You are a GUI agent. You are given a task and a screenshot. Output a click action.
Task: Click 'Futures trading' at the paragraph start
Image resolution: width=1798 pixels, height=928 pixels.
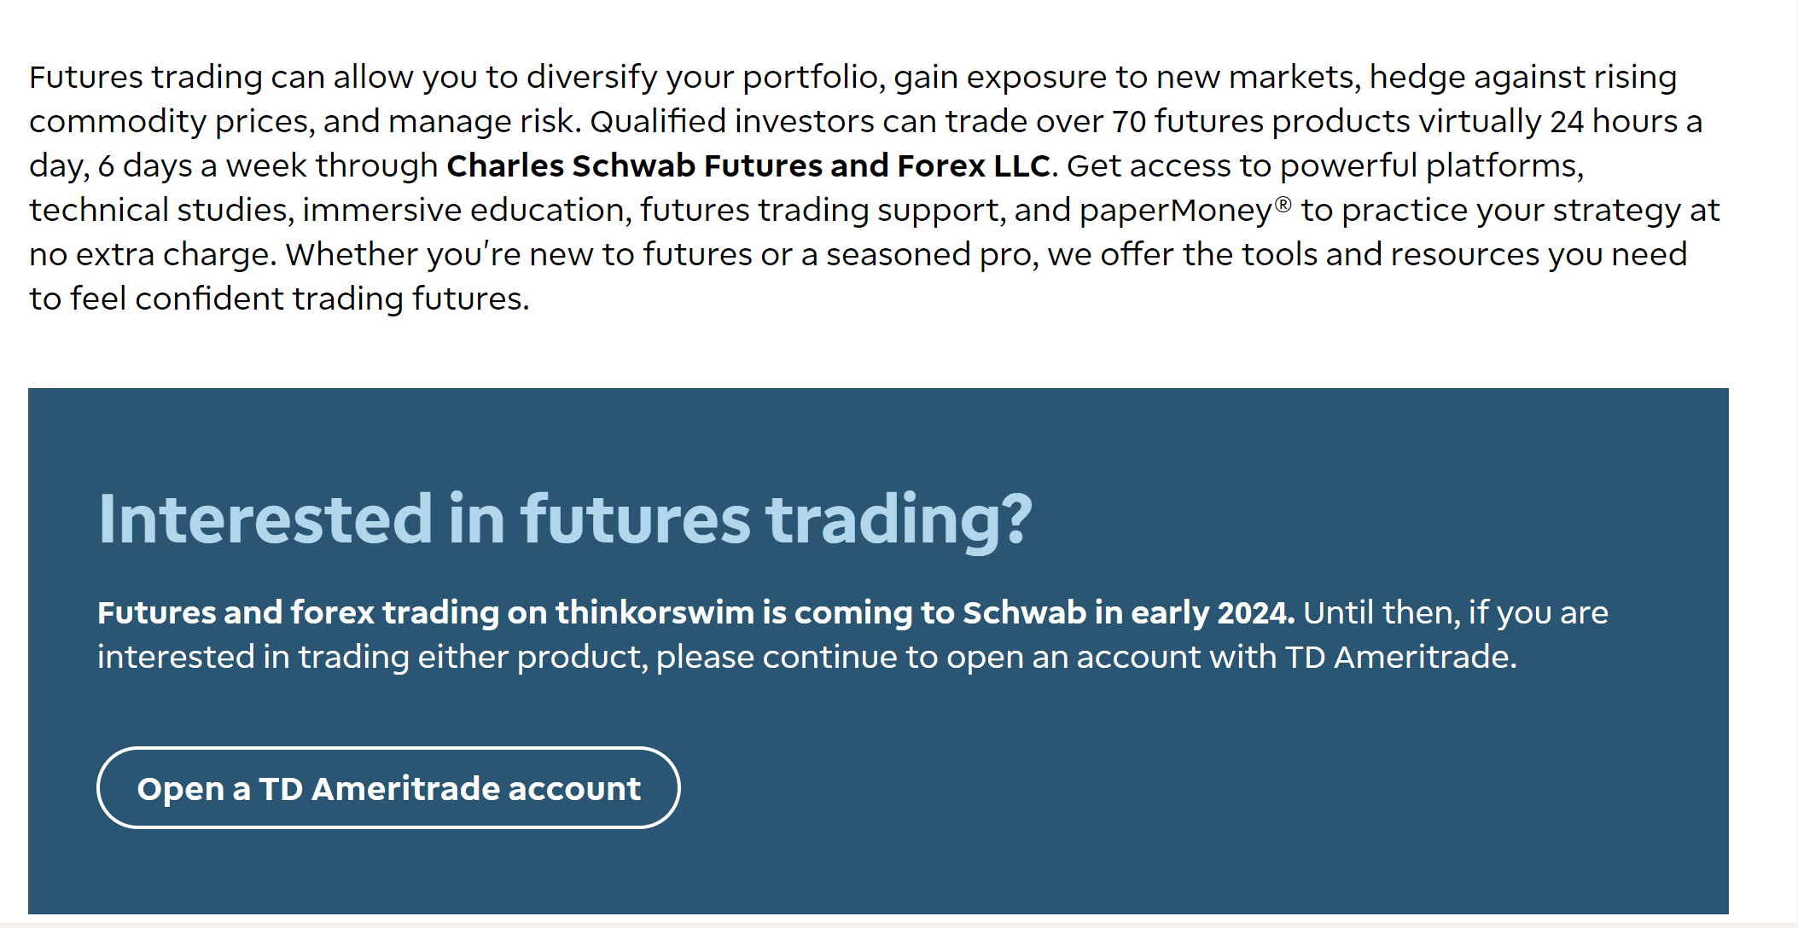[x=146, y=78]
